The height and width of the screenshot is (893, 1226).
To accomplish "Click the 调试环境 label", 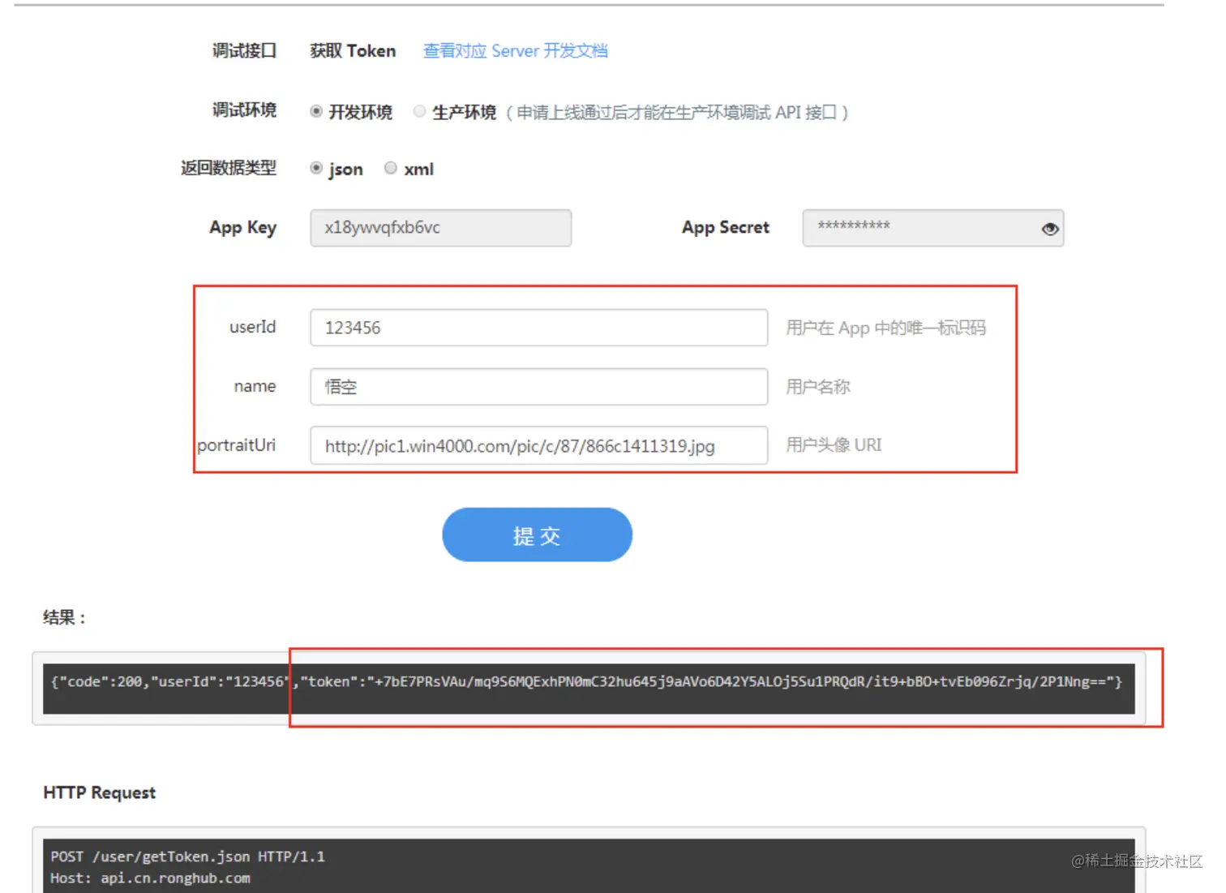I will click(x=244, y=109).
